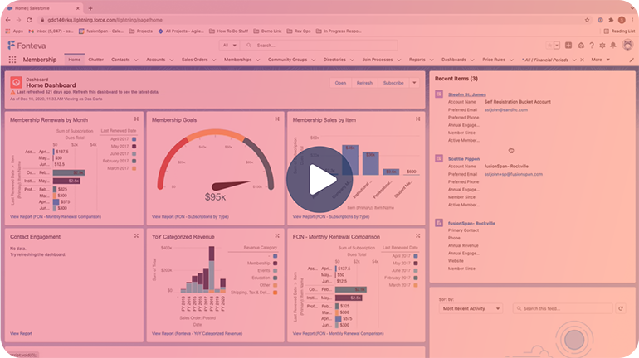Click the Favorites star icon
The height and width of the screenshot is (358, 639).
(x=549, y=45)
